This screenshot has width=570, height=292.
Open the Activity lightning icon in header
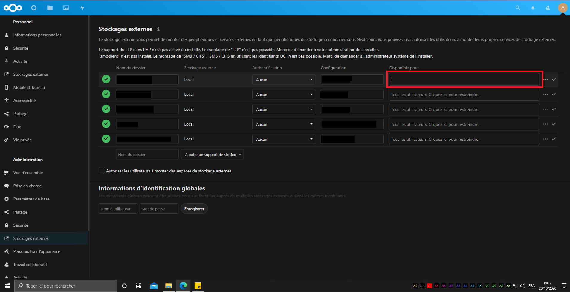tap(82, 8)
